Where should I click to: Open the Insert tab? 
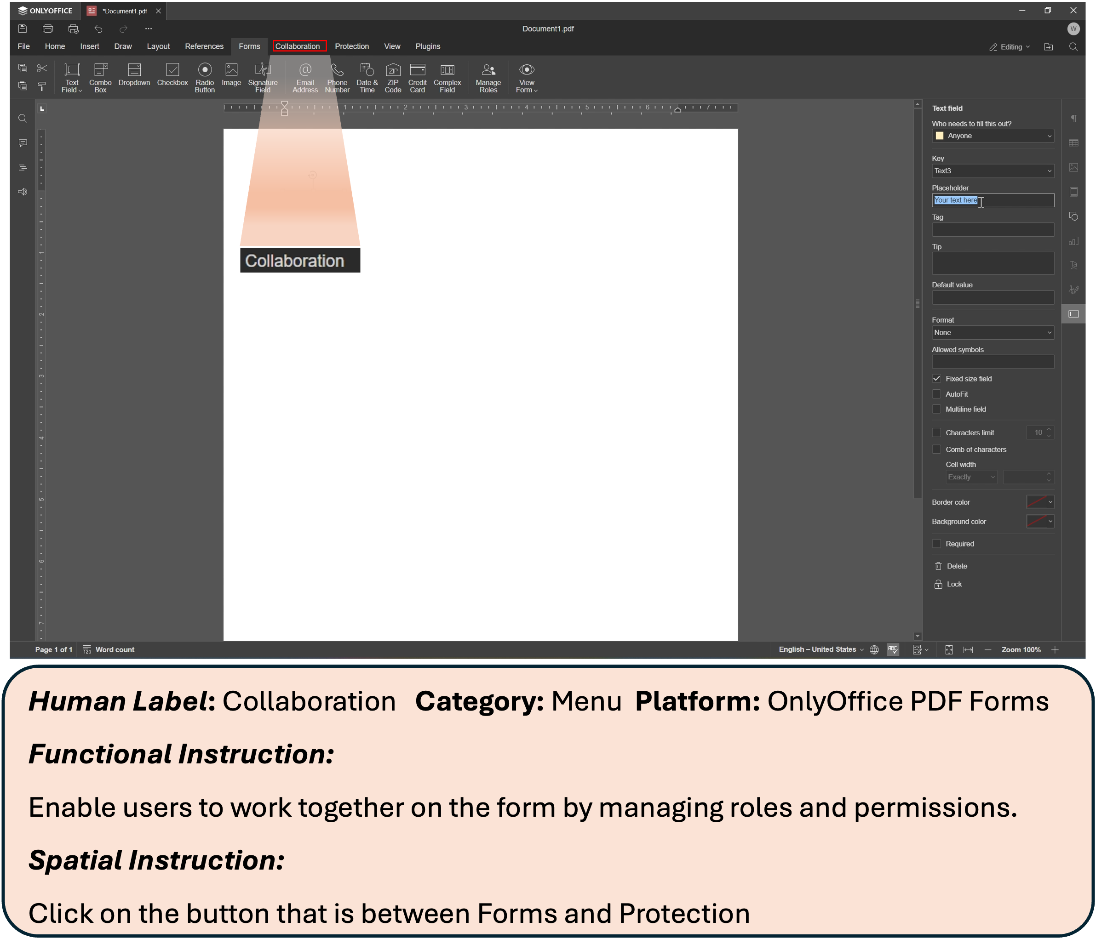[x=90, y=47]
